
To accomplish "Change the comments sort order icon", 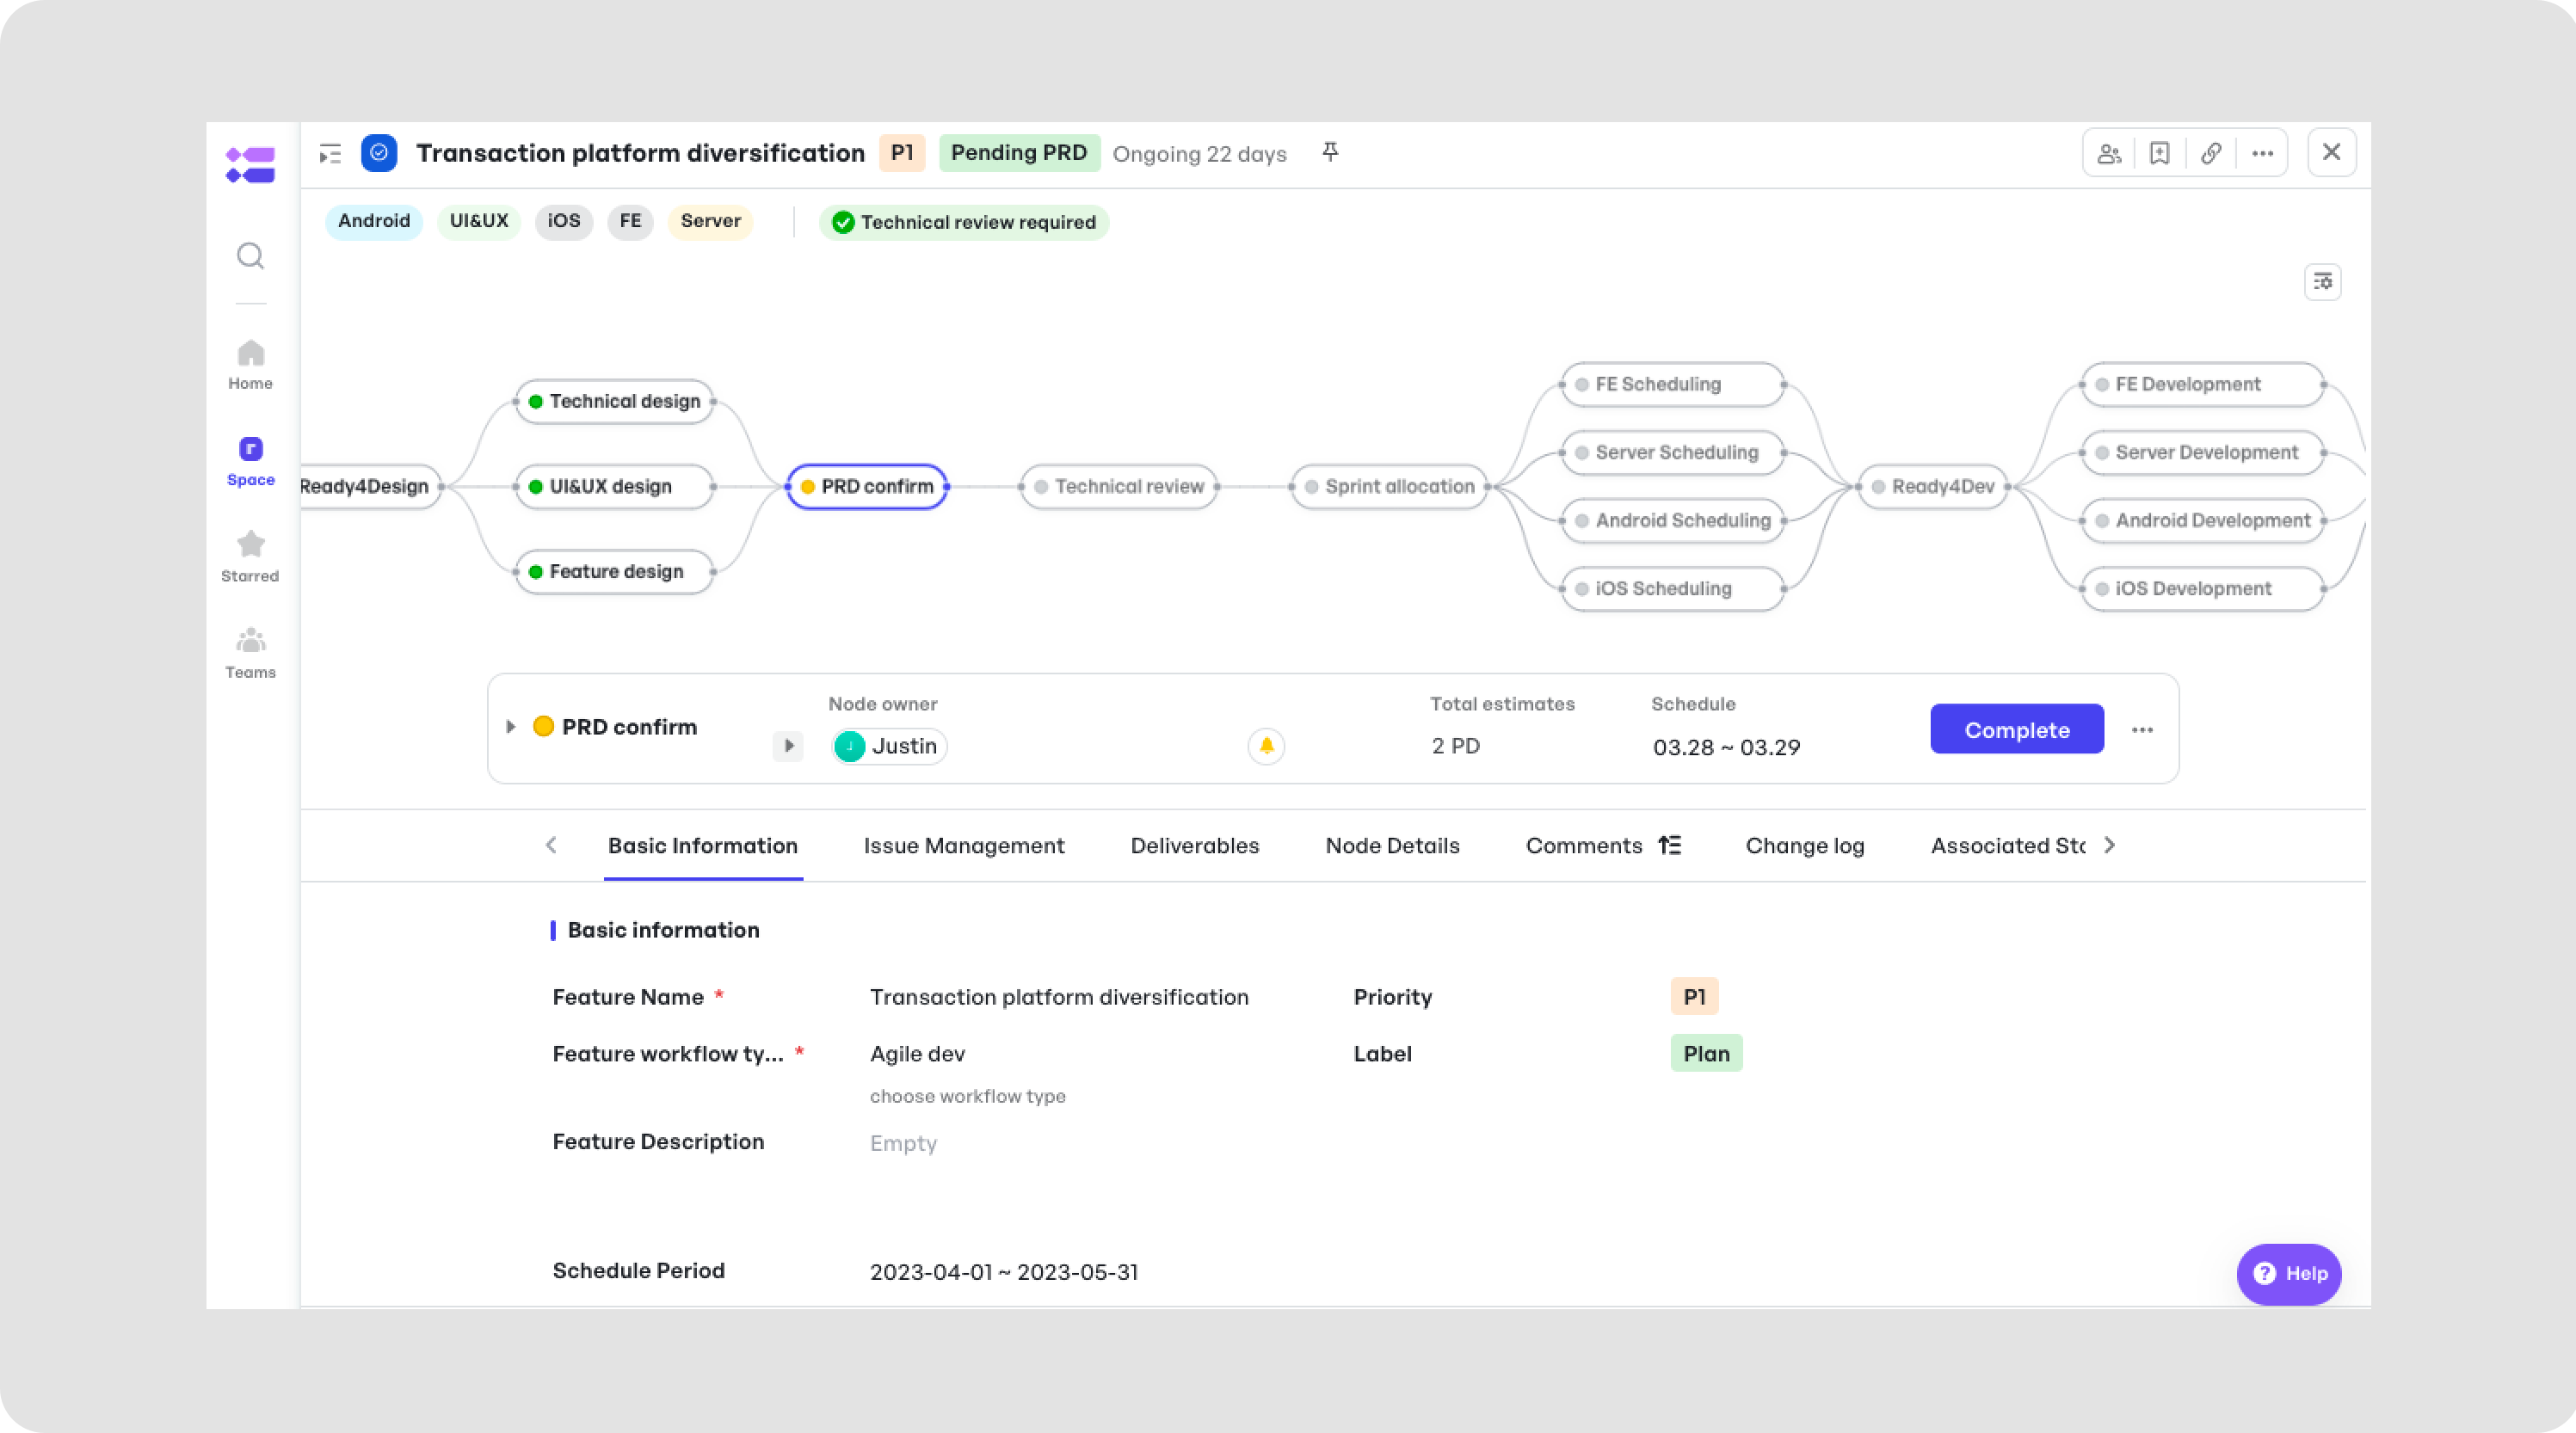I will pos(1670,846).
